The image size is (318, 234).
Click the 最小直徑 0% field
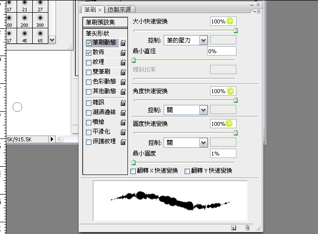pos(222,51)
